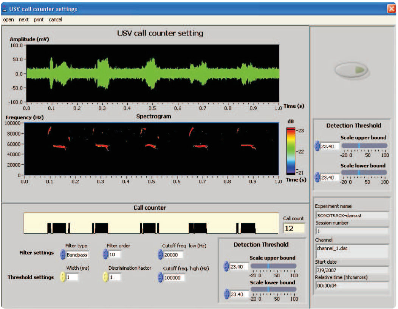Click the bottom panel upper bound stepper
The width and height of the screenshot is (398, 309).
coord(226,266)
